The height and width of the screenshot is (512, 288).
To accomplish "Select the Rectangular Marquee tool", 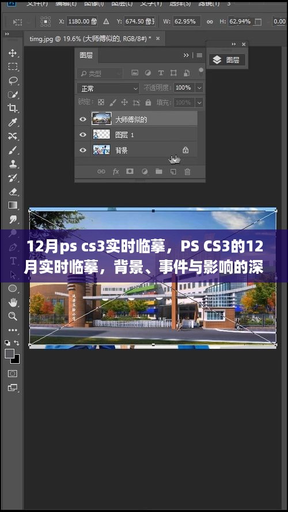I will point(13,67).
